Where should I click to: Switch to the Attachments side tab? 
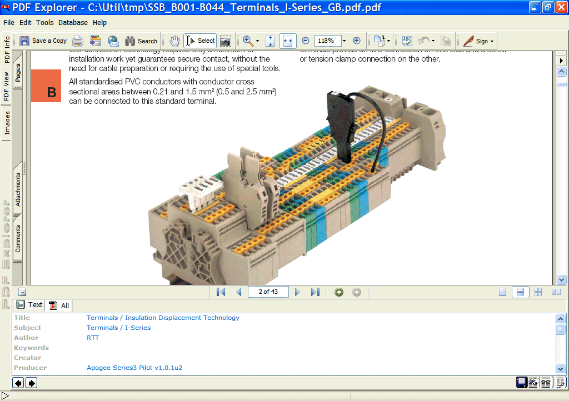coord(18,190)
